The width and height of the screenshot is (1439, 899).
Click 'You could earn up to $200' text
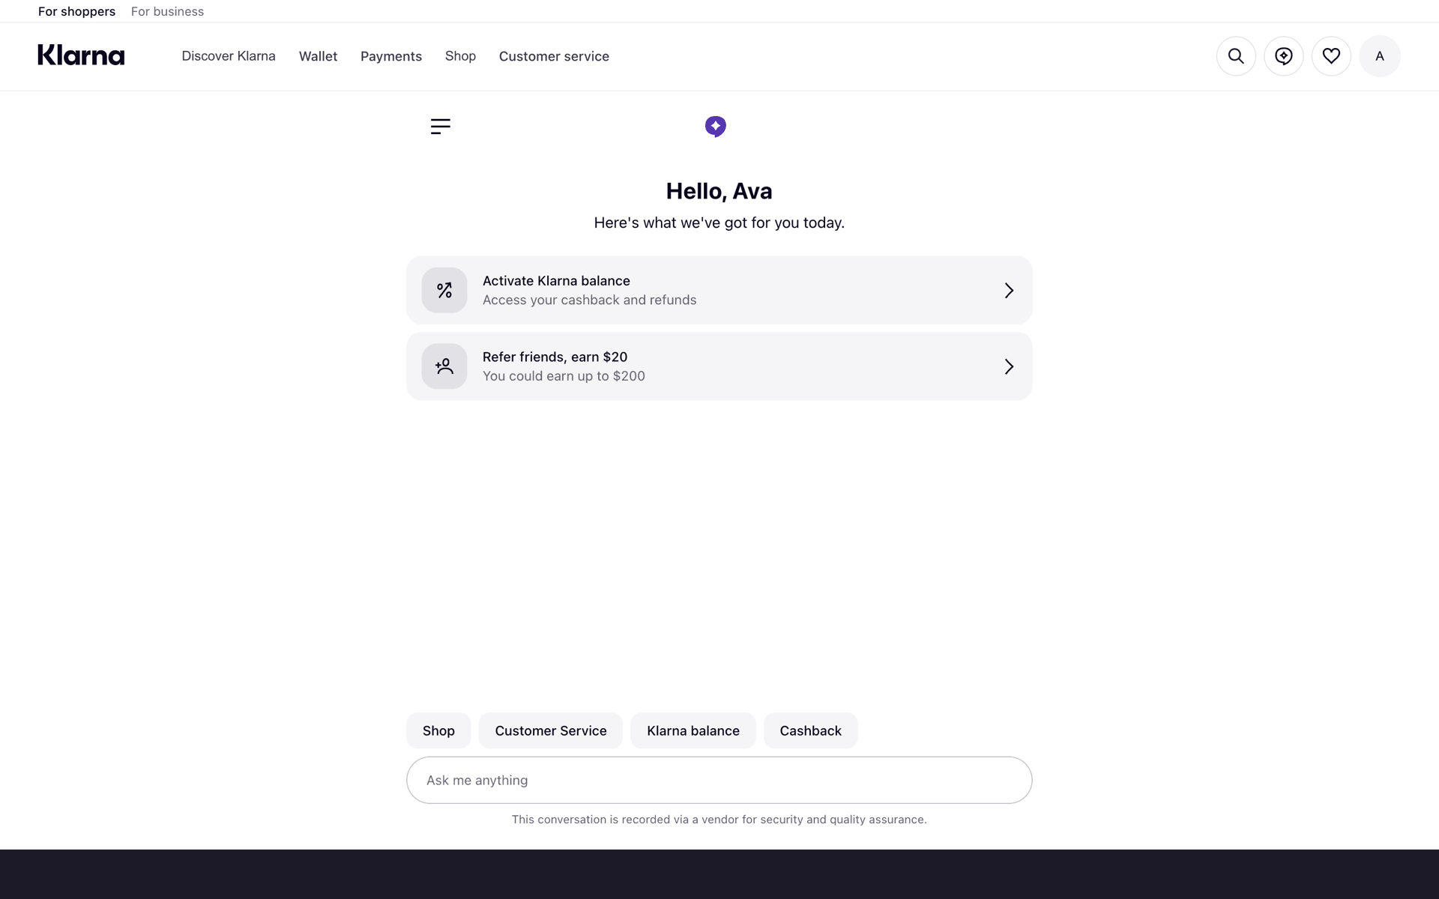click(564, 376)
